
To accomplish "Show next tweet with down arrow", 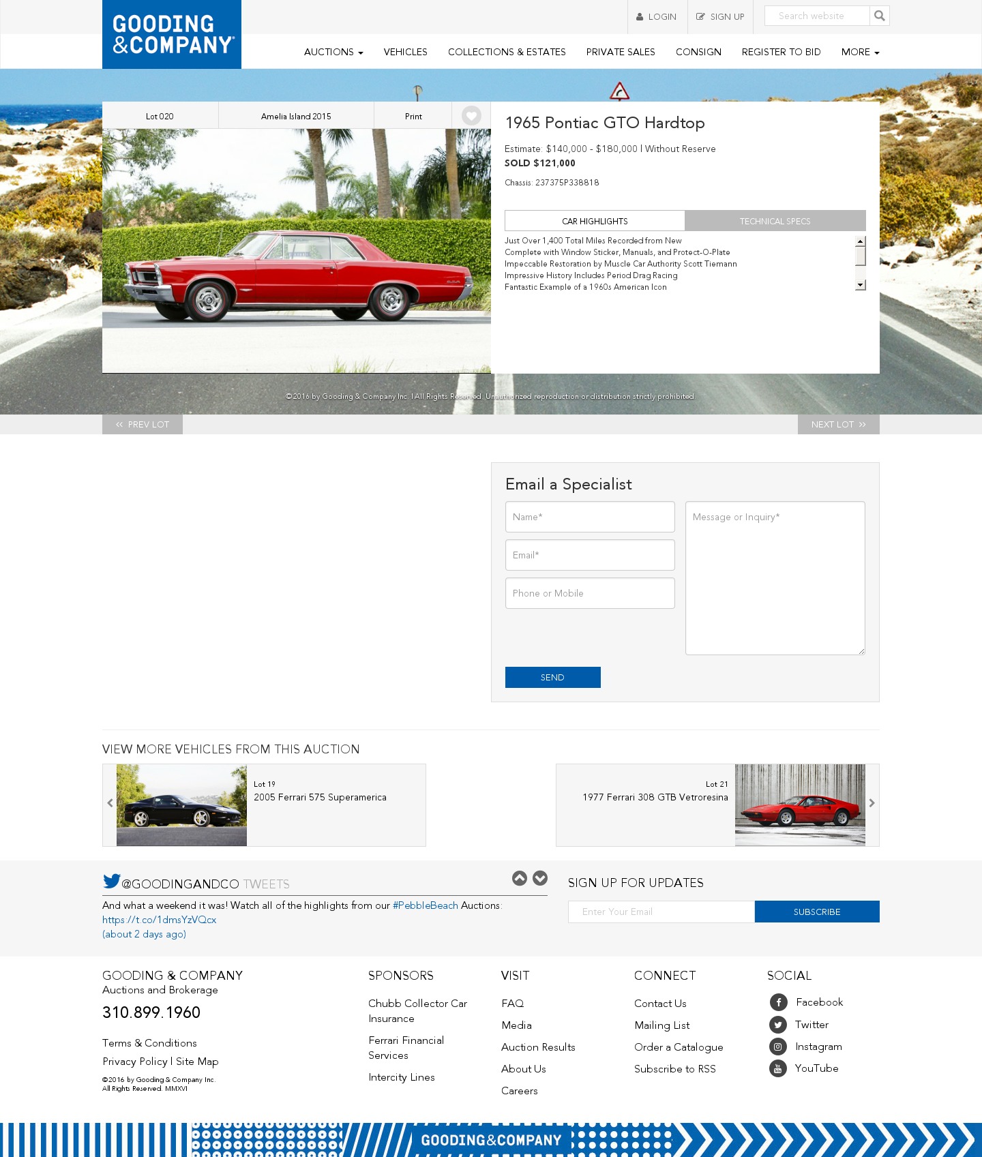I will (540, 878).
